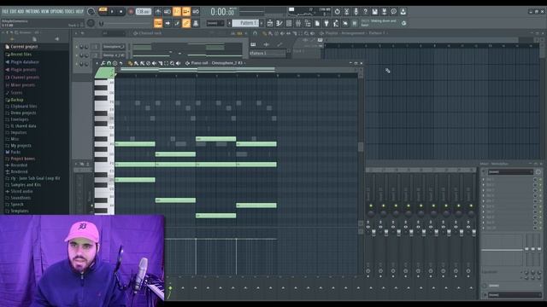Select the piano roll Paint brush tool
The height and width of the screenshot is (307, 547).
[x=136, y=63]
